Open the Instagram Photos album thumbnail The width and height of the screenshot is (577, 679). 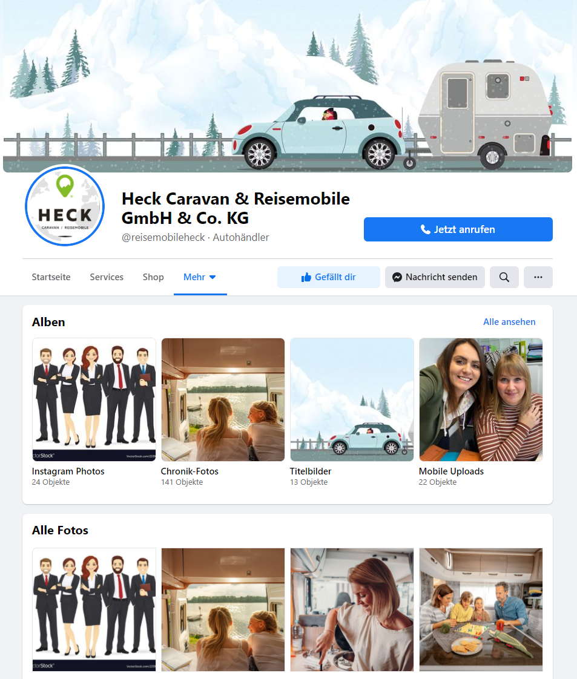pos(94,399)
